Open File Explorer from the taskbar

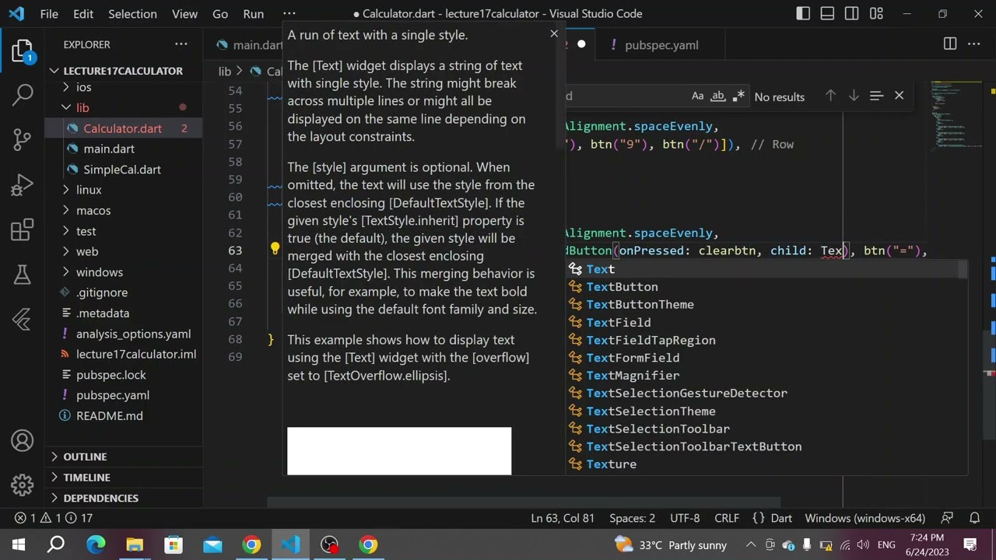[135, 544]
